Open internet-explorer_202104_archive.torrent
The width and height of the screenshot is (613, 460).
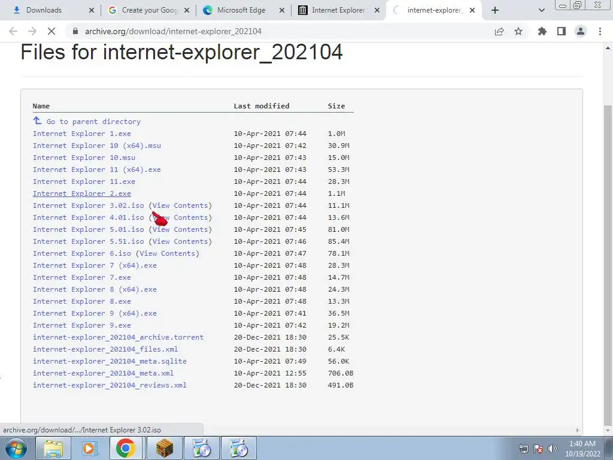[118, 337]
